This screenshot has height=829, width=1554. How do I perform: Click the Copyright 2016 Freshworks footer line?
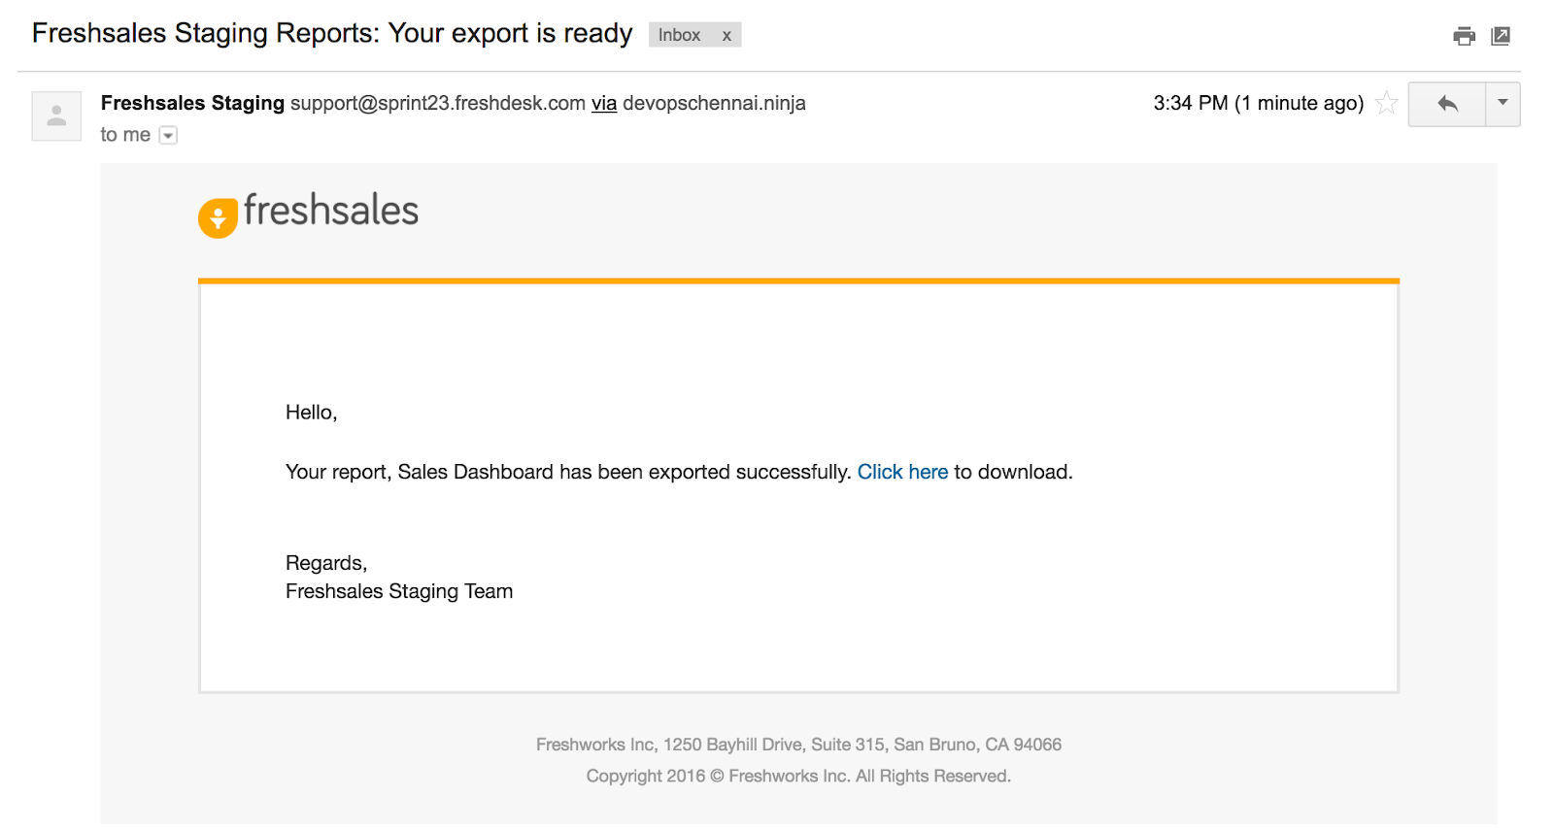pyautogui.click(x=798, y=777)
